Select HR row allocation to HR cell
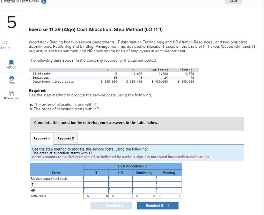 [x=120, y=190]
